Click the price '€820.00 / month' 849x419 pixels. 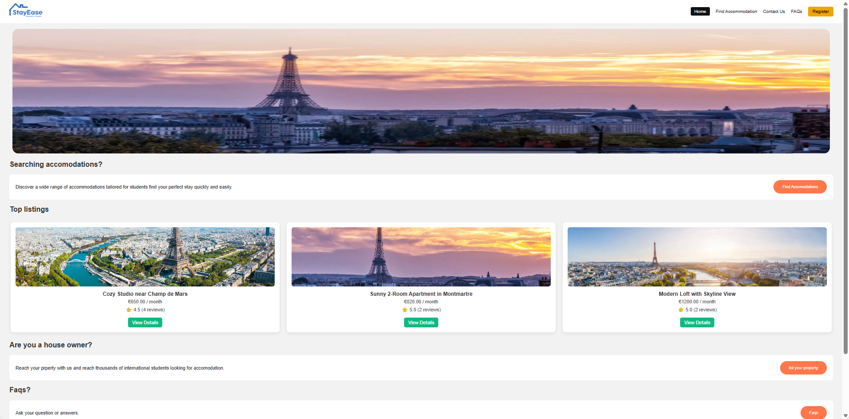pos(421,302)
